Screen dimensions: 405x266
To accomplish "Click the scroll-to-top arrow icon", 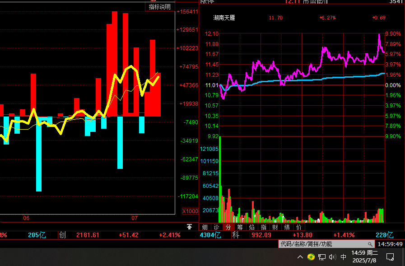I will point(189,227).
